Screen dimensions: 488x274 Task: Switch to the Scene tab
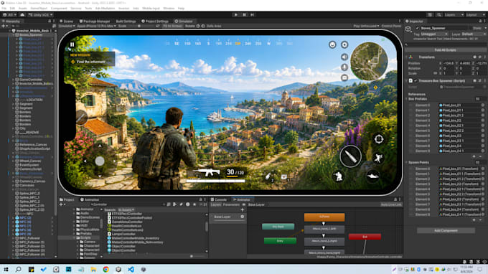[66, 21]
